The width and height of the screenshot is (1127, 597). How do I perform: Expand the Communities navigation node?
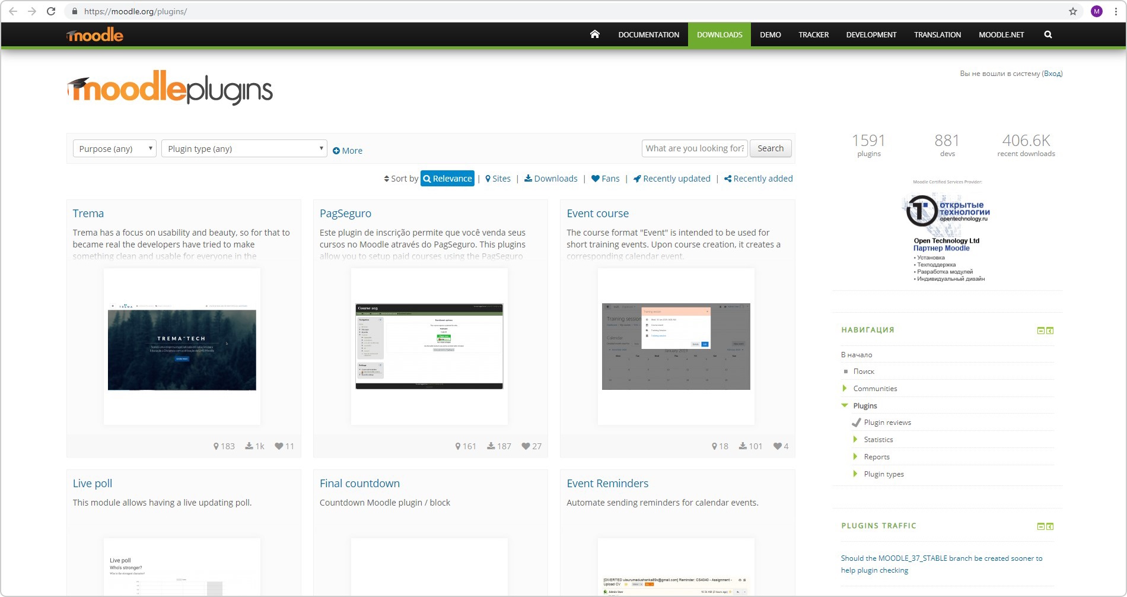(845, 389)
